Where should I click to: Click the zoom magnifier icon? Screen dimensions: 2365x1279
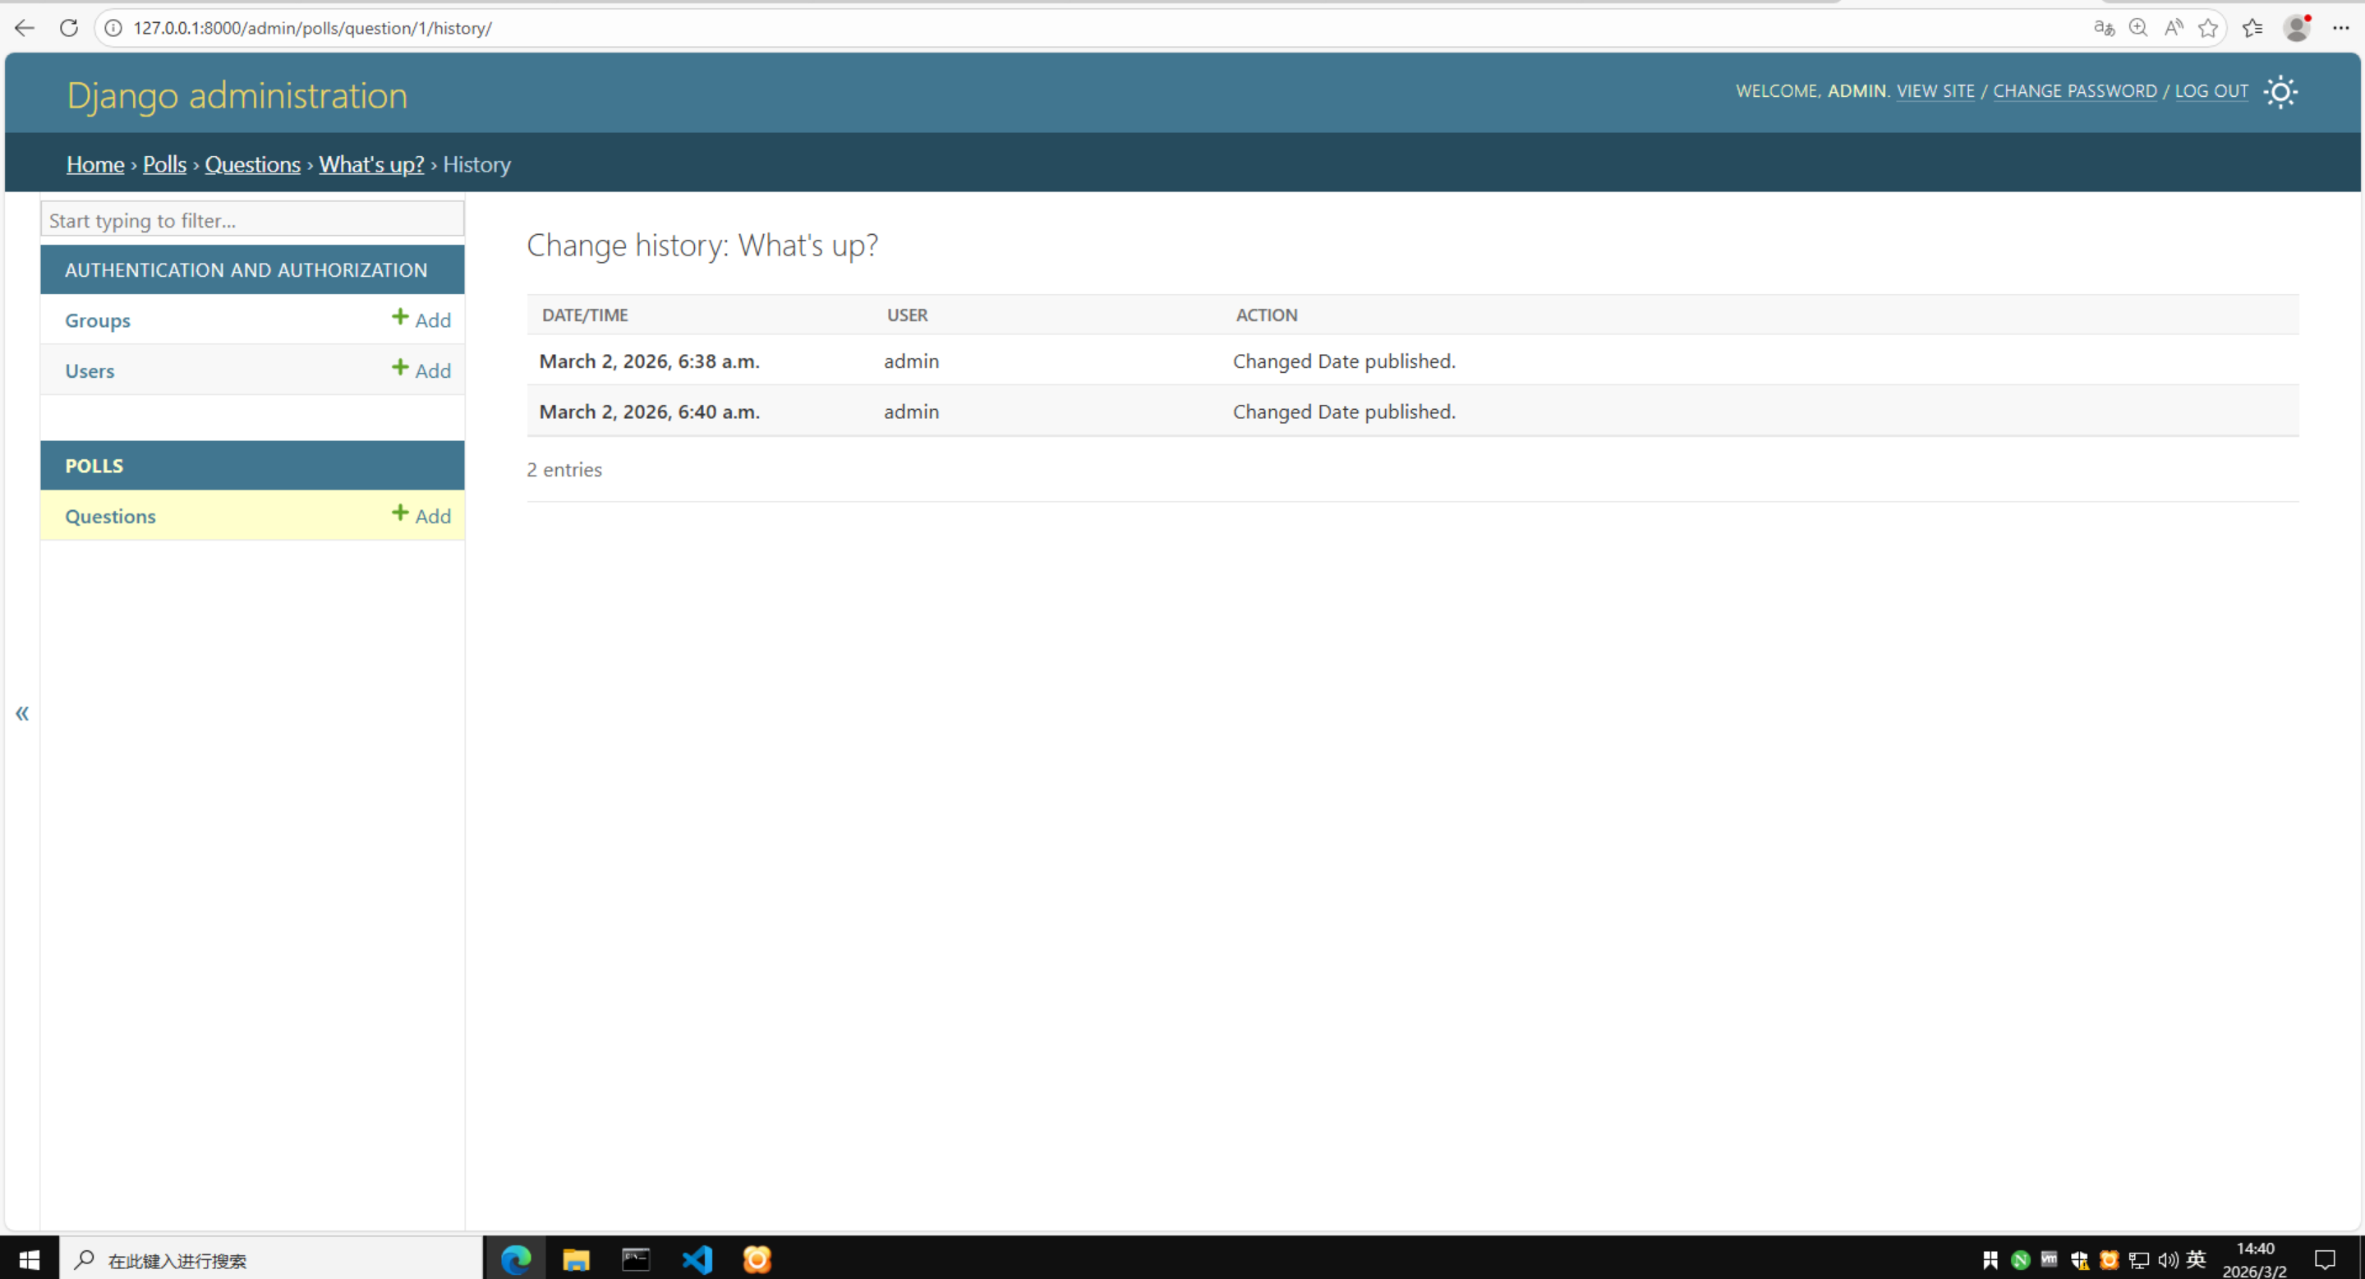tap(2138, 29)
